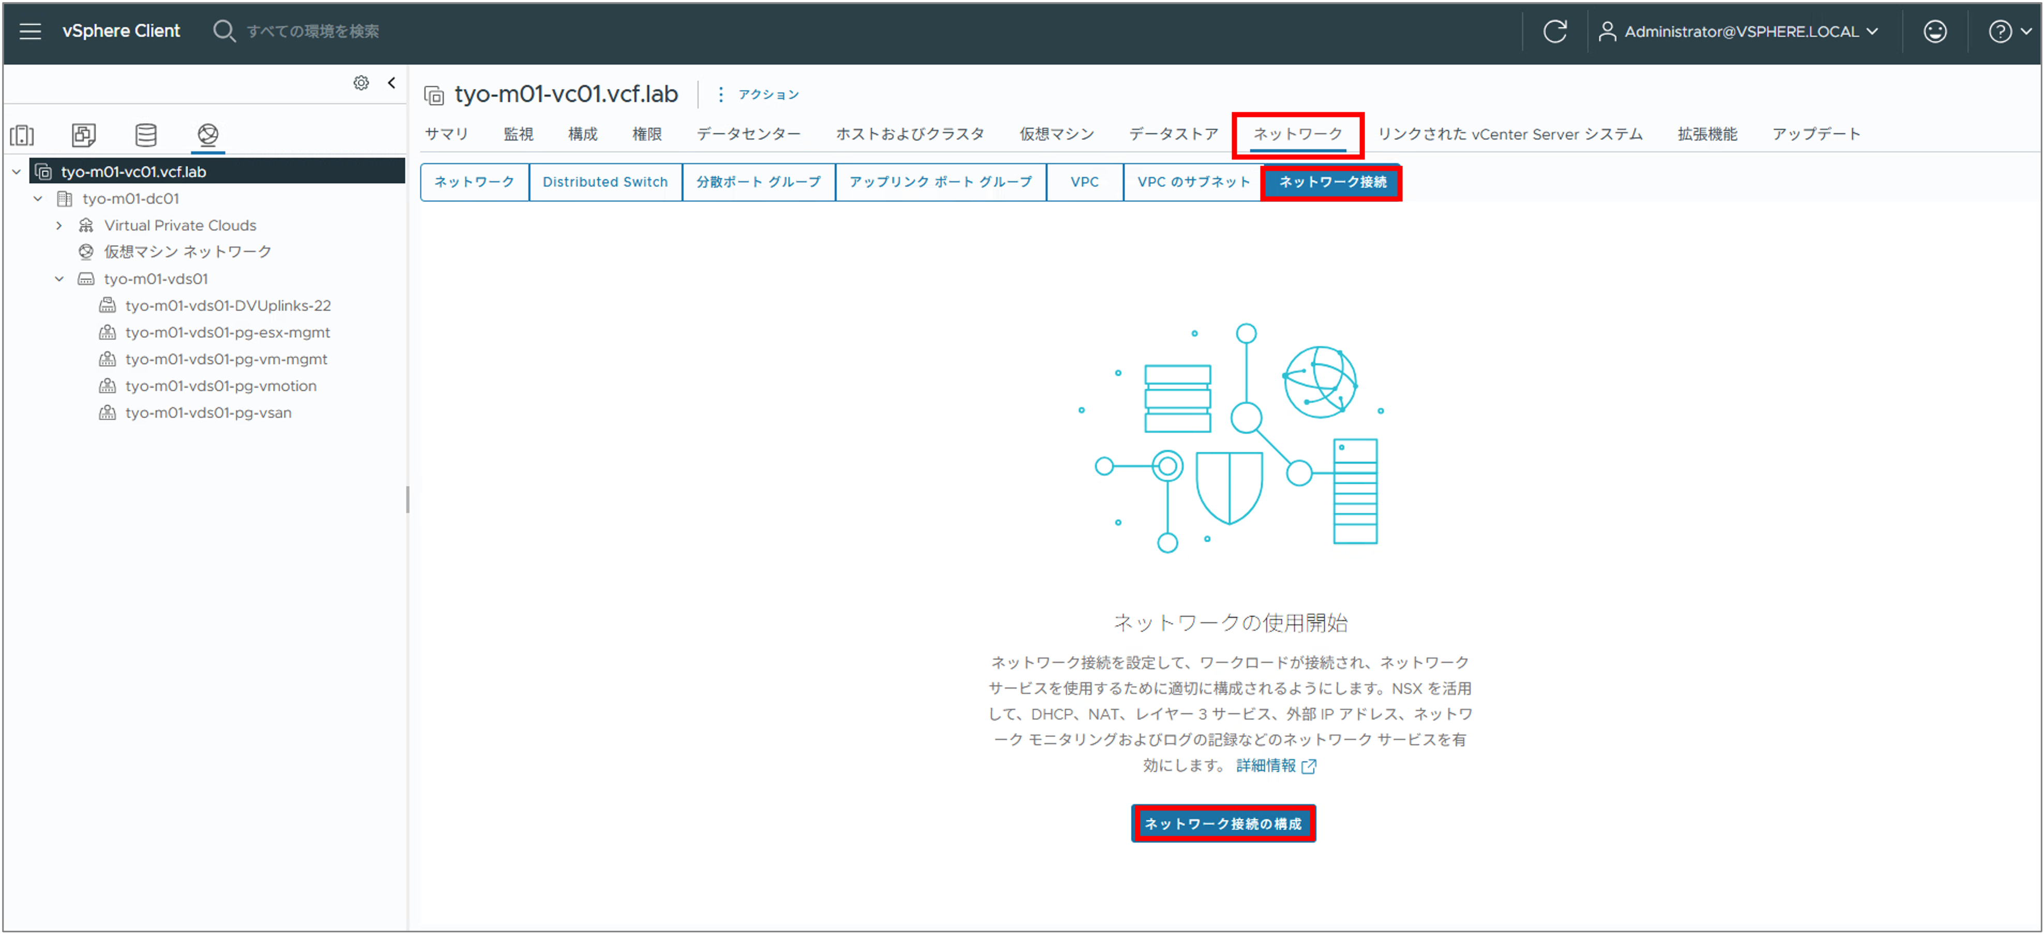Open the Distributed Switch sub-tab
The width and height of the screenshot is (2044, 934).
pyautogui.click(x=604, y=182)
